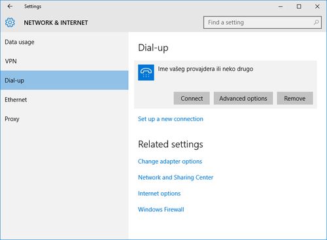This screenshot has height=240, width=327.
Task: Open Advanced options for the connection
Action: pos(243,98)
